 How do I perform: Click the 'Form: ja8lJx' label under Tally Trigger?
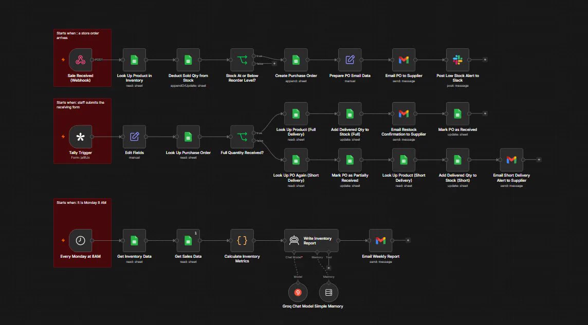(80, 158)
